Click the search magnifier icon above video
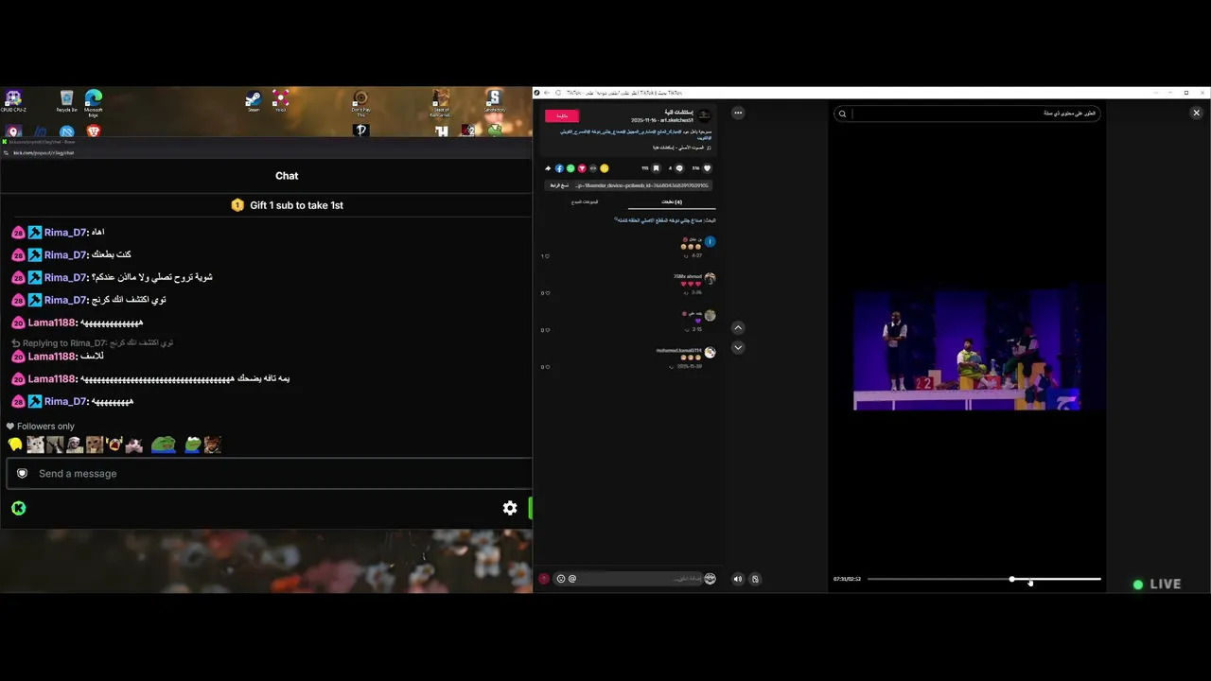The width and height of the screenshot is (1211, 681). click(x=842, y=114)
